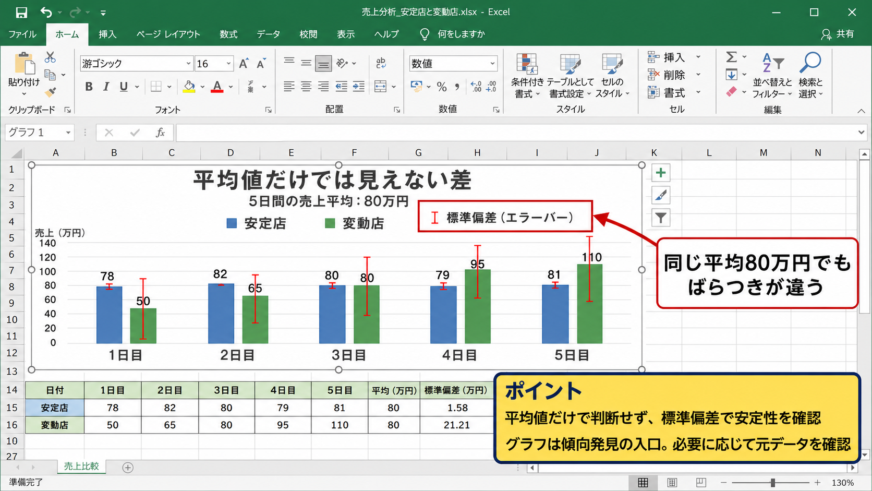The width and height of the screenshot is (872, 491).
Task: Toggle center horizontal alignment
Action: [306, 87]
